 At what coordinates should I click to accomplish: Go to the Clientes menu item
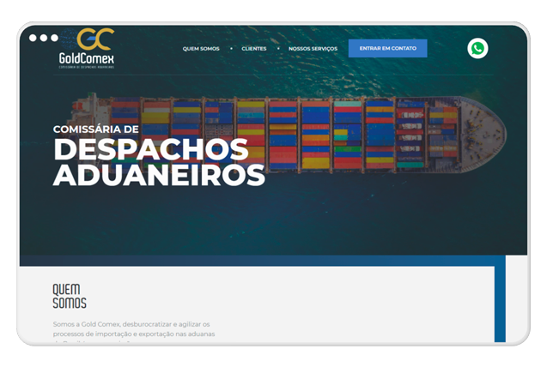(254, 49)
